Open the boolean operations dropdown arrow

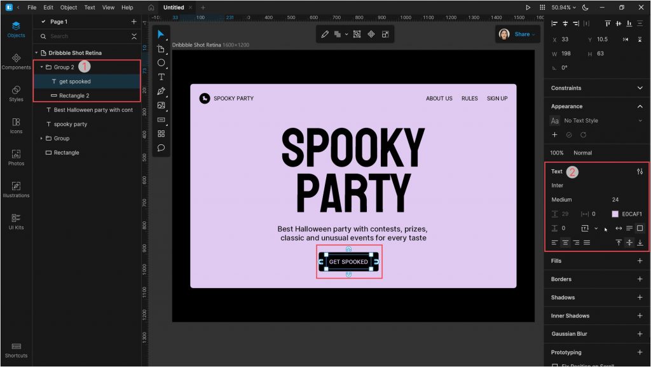click(346, 34)
